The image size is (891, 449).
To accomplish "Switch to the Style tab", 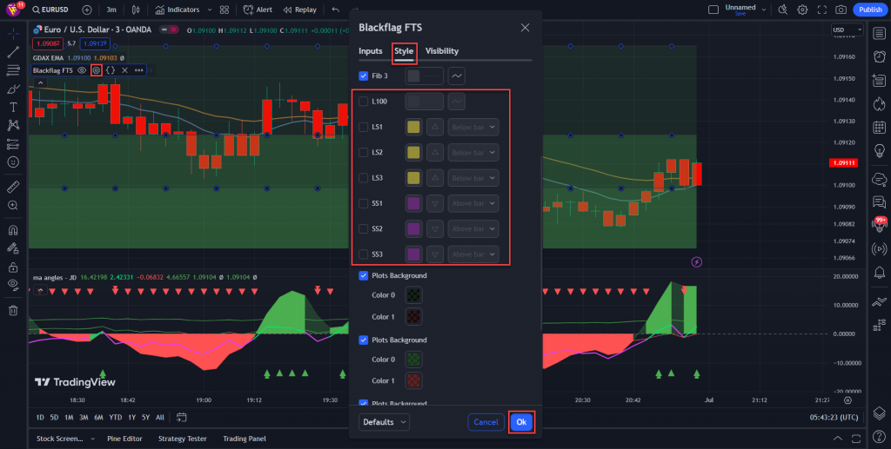I will pos(404,51).
